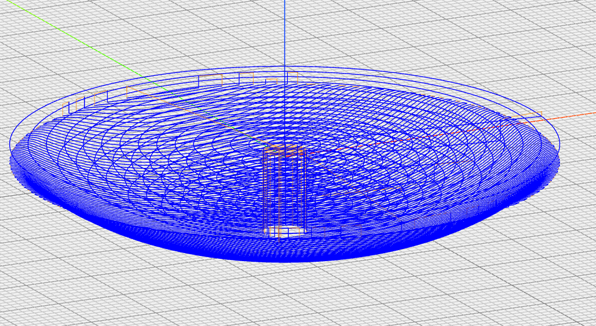Select the origin where the axes meet

(x=284, y=152)
